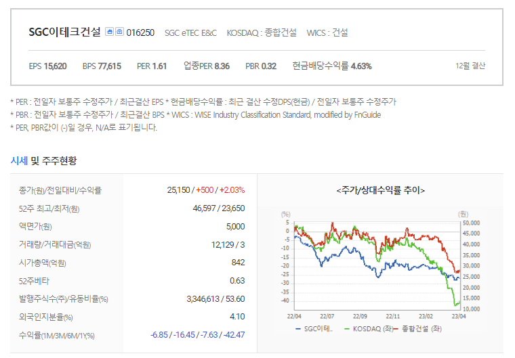Click the 액면가 value 5,000
Screen dimensions: 515x358
tap(236, 227)
